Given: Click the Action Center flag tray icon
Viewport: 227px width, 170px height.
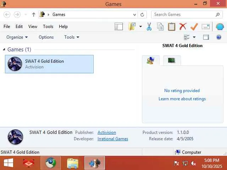Looking at the screenshot, I should point(176,163).
